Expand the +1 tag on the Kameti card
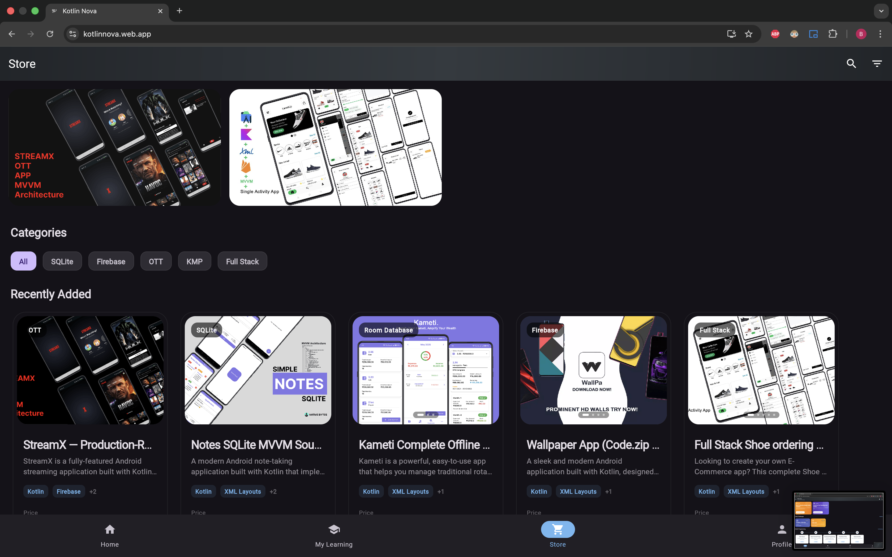This screenshot has width=892, height=557. (440, 491)
